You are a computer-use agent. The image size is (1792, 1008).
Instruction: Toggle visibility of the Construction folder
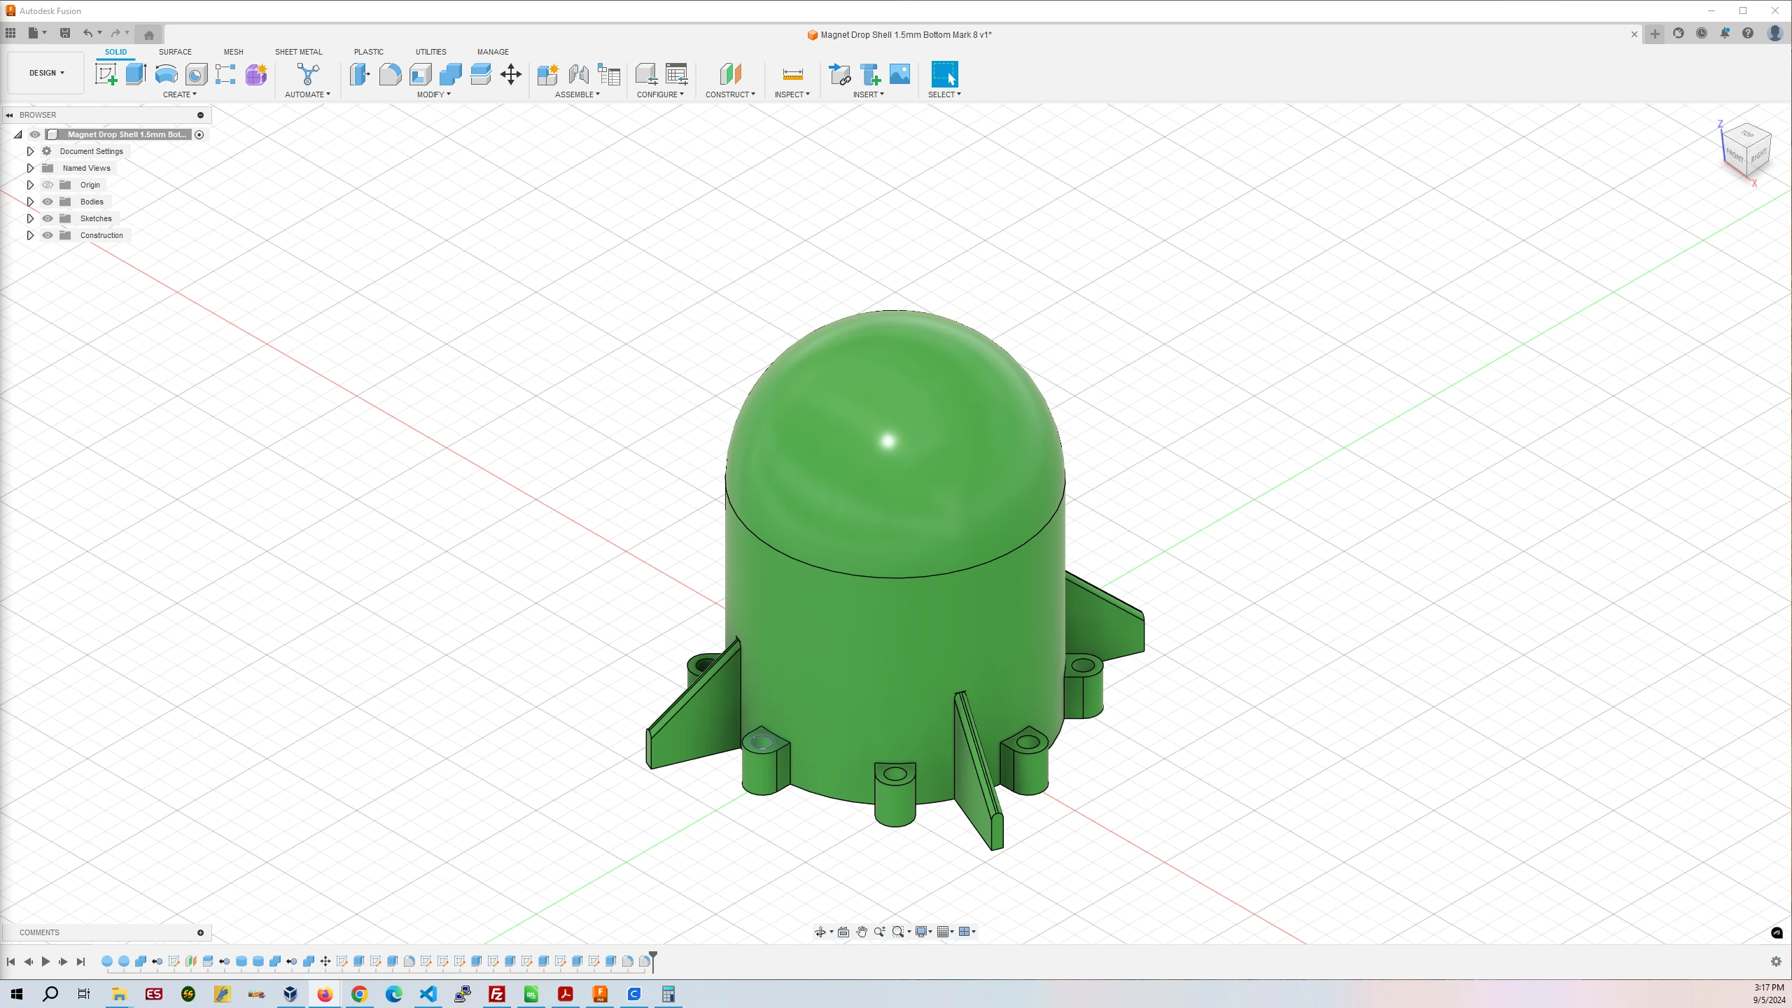pos(48,235)
